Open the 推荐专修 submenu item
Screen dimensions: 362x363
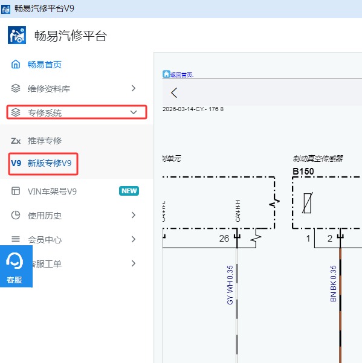tap(76, 141)
